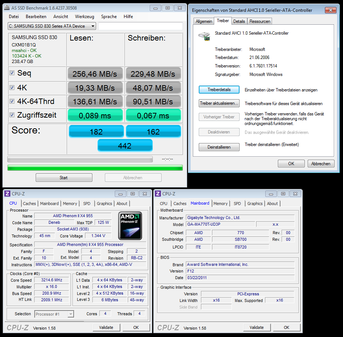
Task: Click the AMD Phenom II X4 955 name field
Action: (73, 216)
